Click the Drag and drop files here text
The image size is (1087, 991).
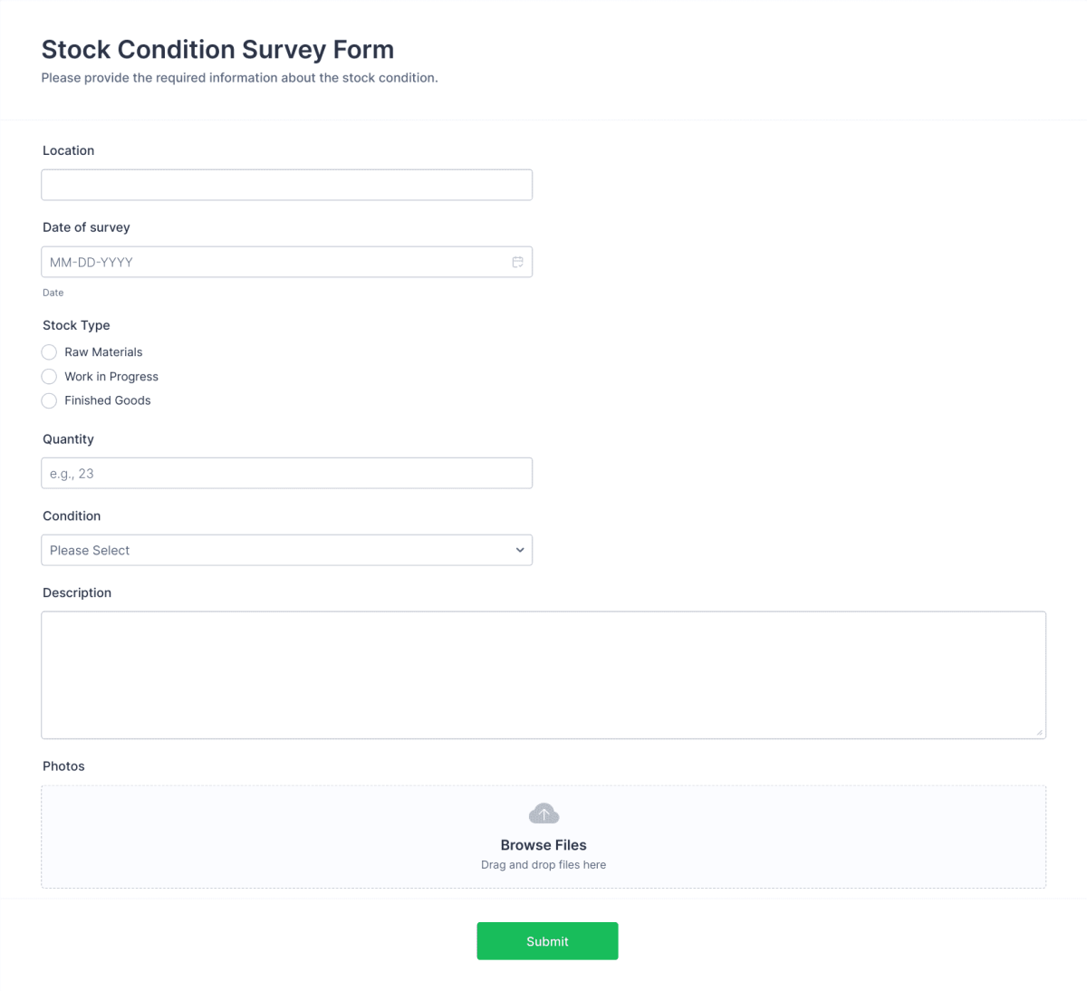543,864
